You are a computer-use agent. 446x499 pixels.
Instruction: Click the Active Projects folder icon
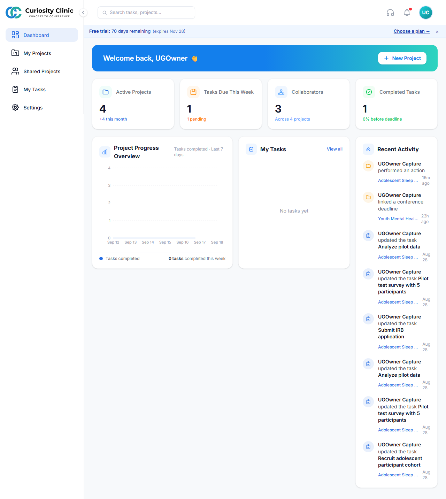(x=106, y=92)
